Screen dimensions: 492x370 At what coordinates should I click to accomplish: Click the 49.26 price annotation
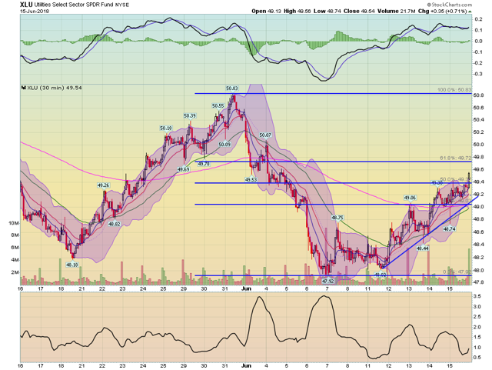(103, 185)
